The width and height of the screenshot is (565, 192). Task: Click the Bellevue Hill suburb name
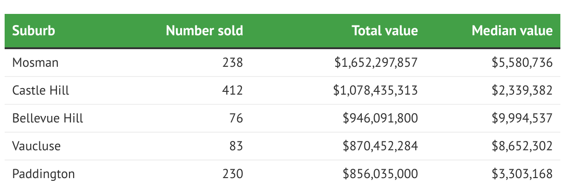(x=48, y=118)
